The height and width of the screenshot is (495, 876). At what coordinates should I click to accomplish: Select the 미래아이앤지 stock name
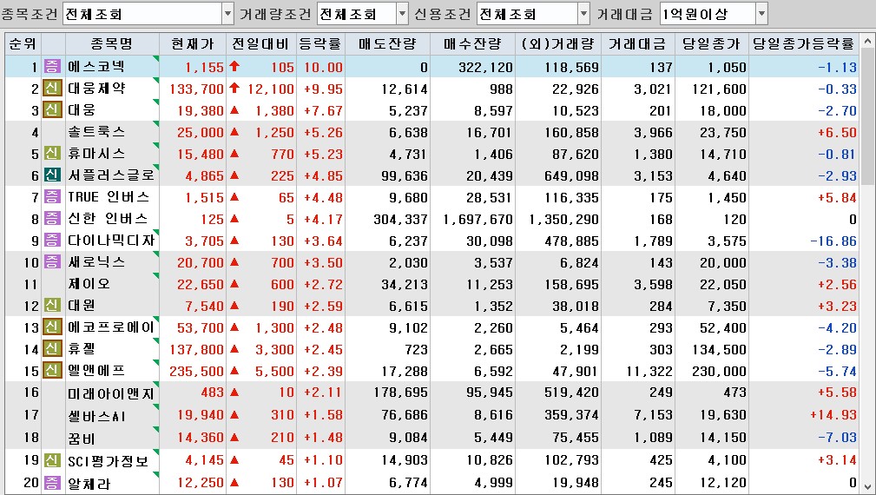(x=110, y=393)
